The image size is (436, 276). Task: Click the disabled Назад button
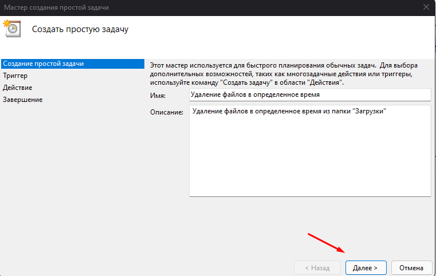point(317,267)
